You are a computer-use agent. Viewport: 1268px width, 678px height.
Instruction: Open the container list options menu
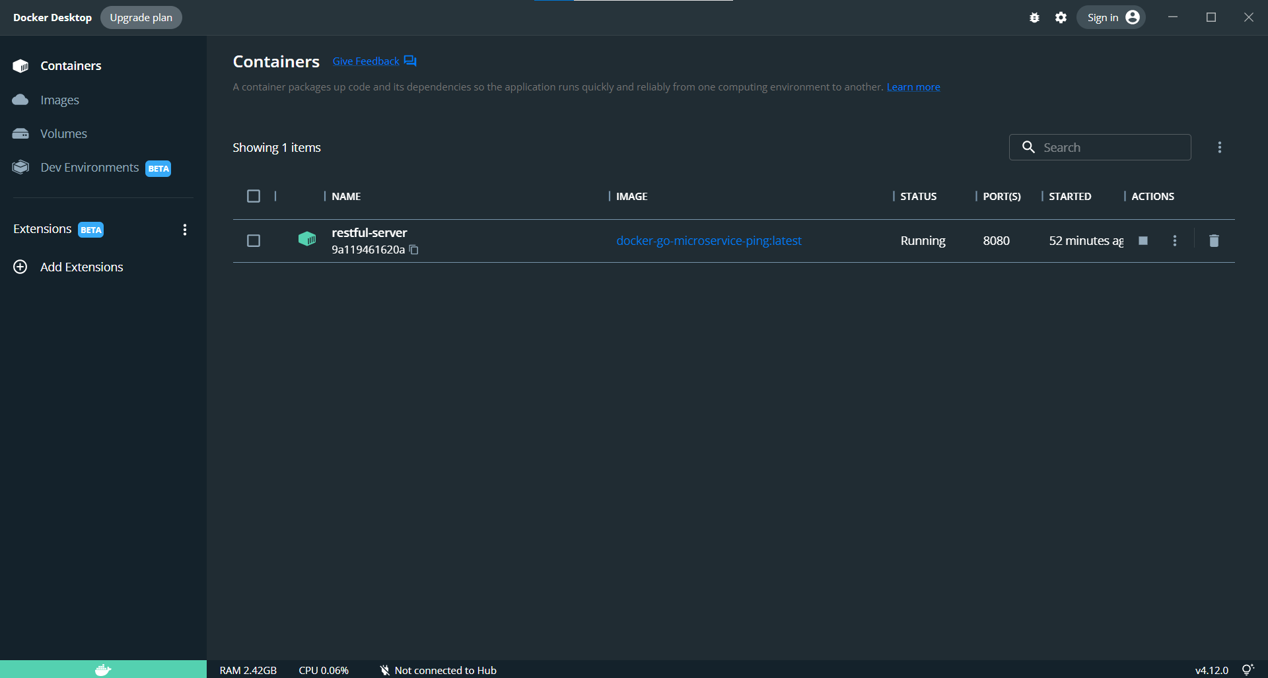pyautogui.click(x=1220, y=147)
